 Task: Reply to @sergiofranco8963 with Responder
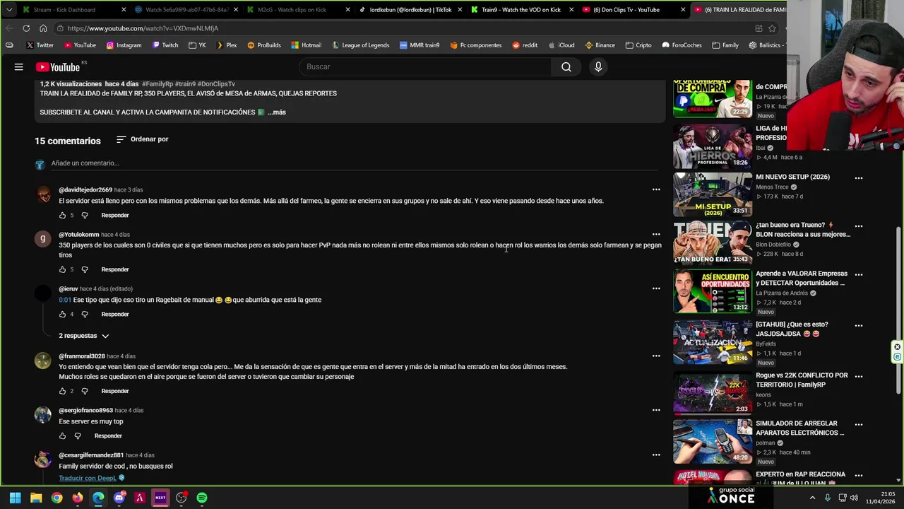(x=108, y=435)
